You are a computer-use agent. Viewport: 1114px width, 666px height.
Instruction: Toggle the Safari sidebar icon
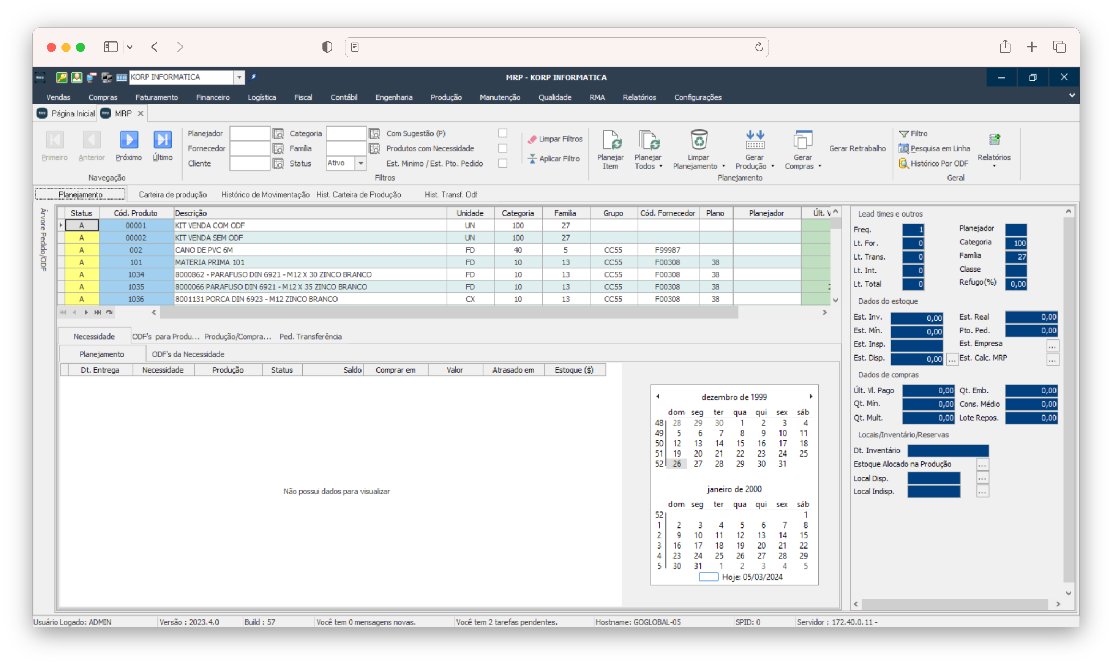[111, 47]
